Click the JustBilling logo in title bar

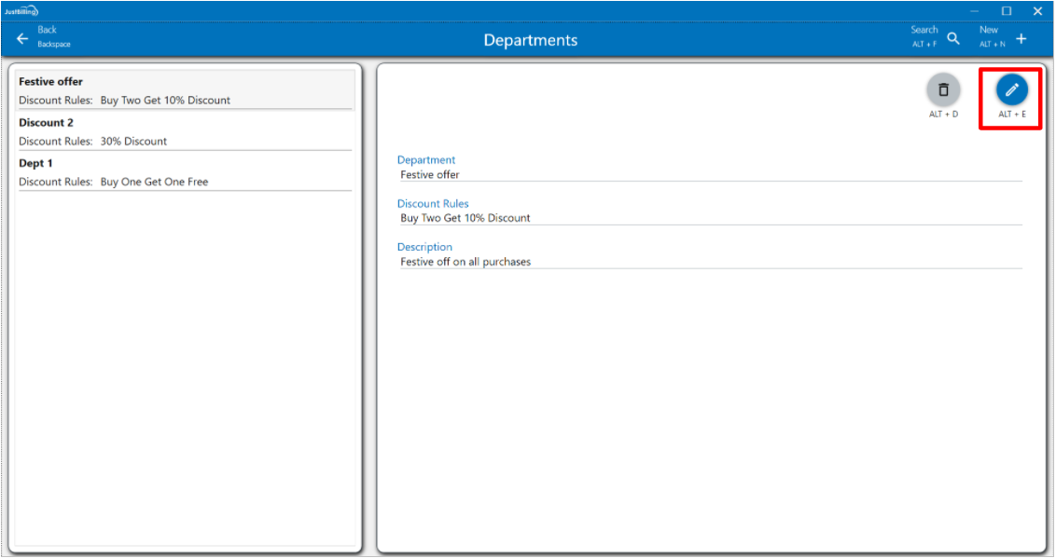pos(21,11)
